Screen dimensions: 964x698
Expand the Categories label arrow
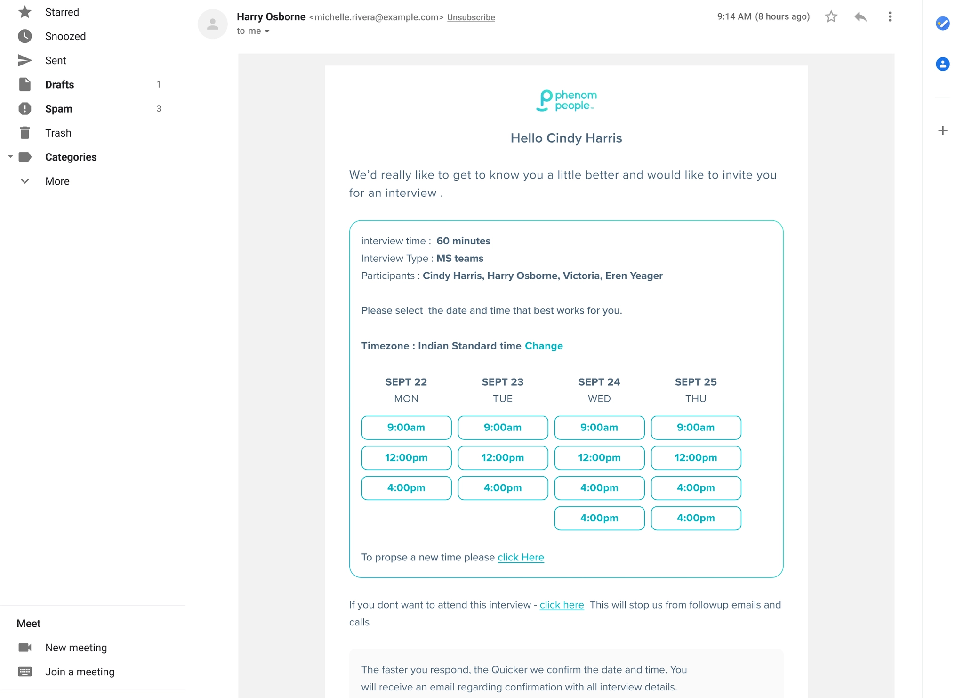10,157
